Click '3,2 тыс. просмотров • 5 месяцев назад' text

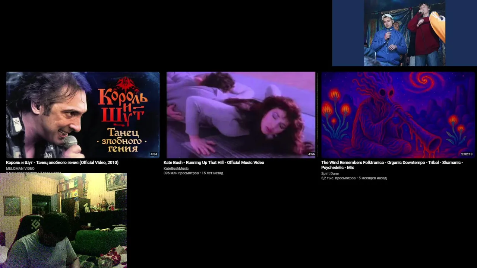tap(354, 178)
